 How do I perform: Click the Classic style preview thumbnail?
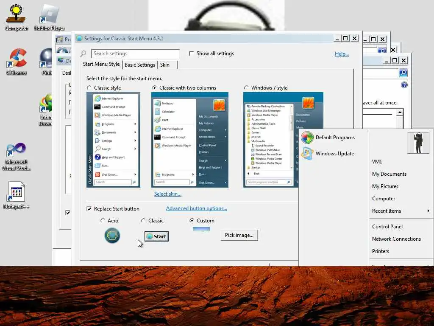tap(113, 140)
